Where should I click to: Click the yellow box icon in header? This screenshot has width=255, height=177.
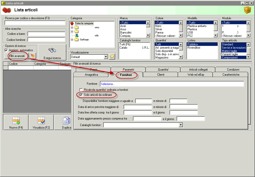247,10
